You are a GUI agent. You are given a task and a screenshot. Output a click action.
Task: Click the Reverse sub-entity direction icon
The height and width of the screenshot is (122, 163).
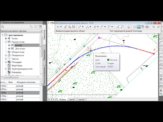coord(122,27)
